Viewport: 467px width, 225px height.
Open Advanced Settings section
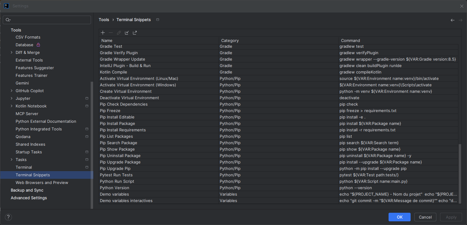coord(29,198)
